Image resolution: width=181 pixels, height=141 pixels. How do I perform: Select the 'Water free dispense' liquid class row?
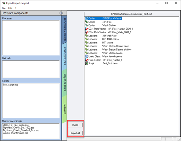103,56
